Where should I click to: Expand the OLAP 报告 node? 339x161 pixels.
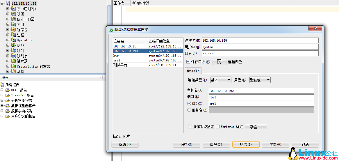click(2, 90)
